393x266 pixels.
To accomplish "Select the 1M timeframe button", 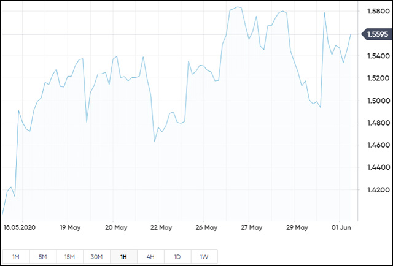I will [x=15, y=256].
